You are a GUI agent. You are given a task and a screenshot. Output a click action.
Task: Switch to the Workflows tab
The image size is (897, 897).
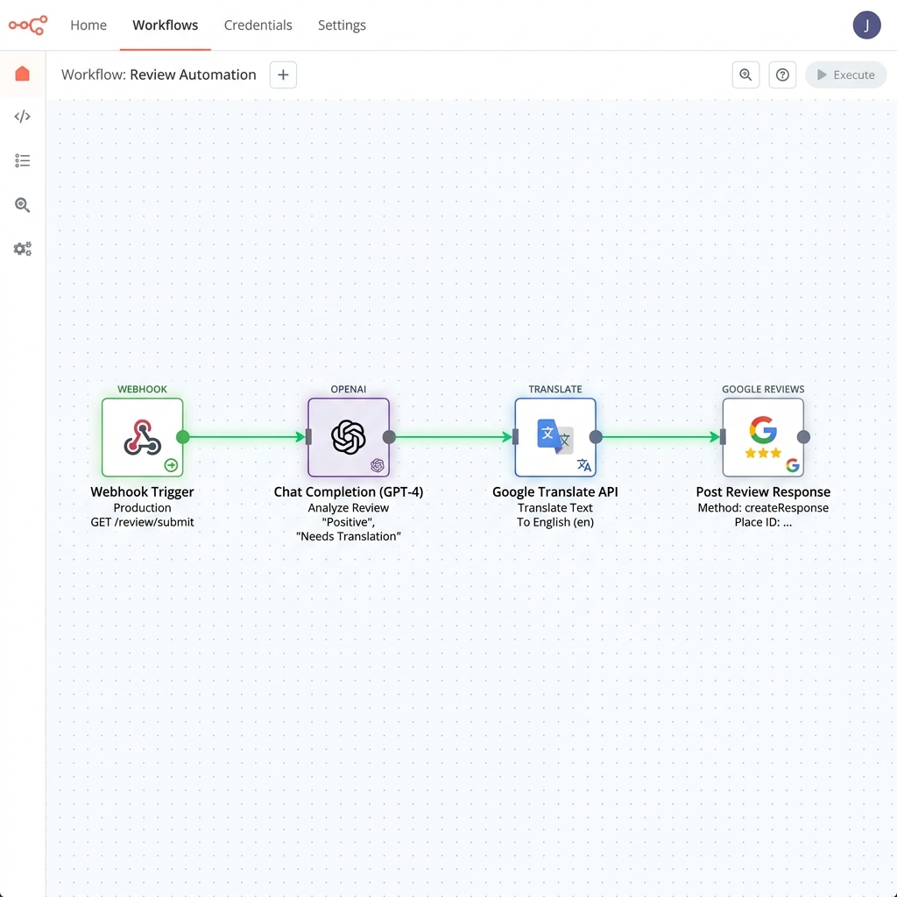coord(166,25)
